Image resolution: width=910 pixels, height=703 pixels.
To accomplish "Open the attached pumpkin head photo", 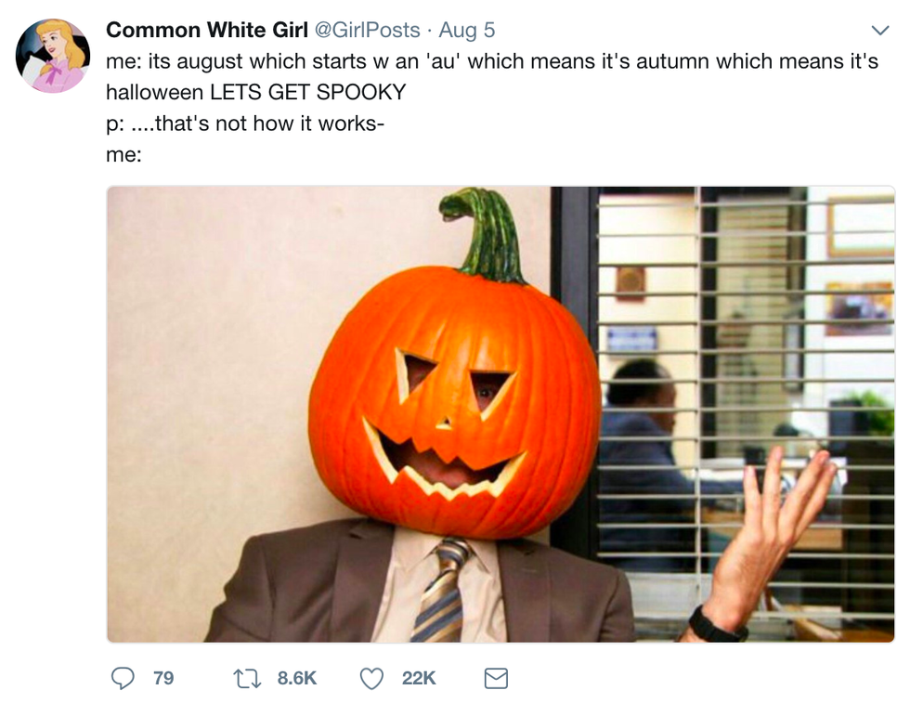I will 500,414.
